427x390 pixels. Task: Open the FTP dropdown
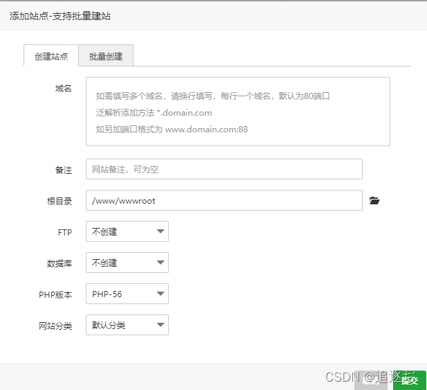[x=127, y=231]
